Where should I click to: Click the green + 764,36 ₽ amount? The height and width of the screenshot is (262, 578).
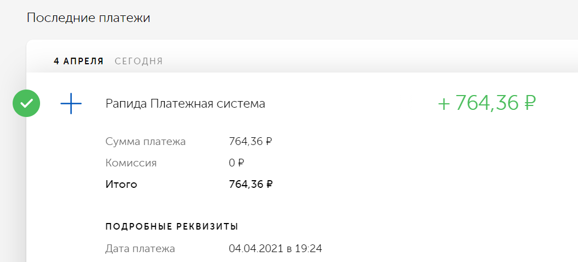pos(486,103)
